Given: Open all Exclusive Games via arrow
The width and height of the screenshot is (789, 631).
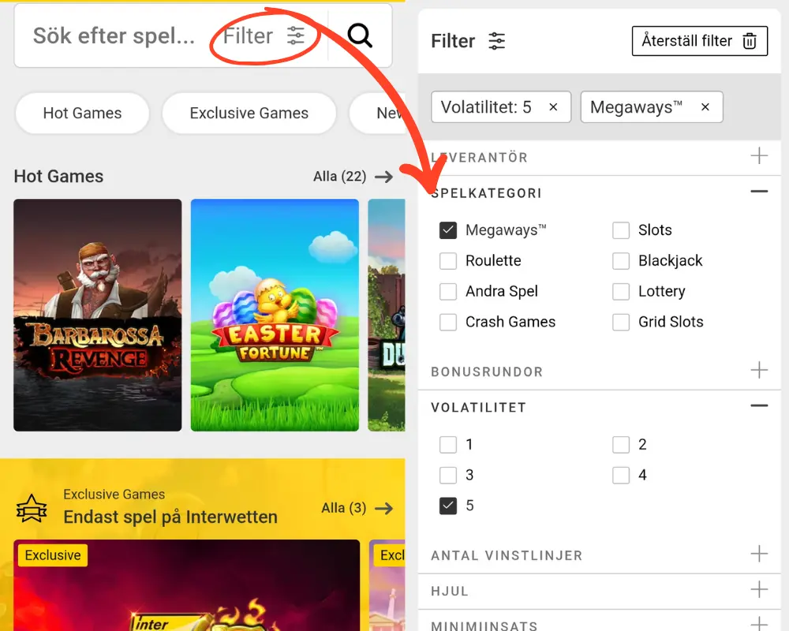Looking at the screenshot, I should (x=384, y=508).
